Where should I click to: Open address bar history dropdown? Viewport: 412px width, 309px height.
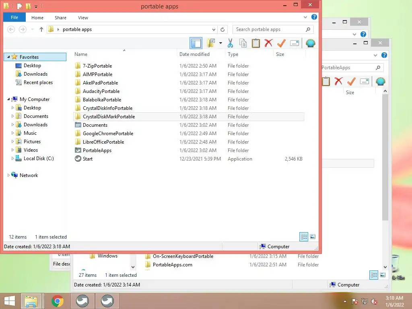click(214, 29)
